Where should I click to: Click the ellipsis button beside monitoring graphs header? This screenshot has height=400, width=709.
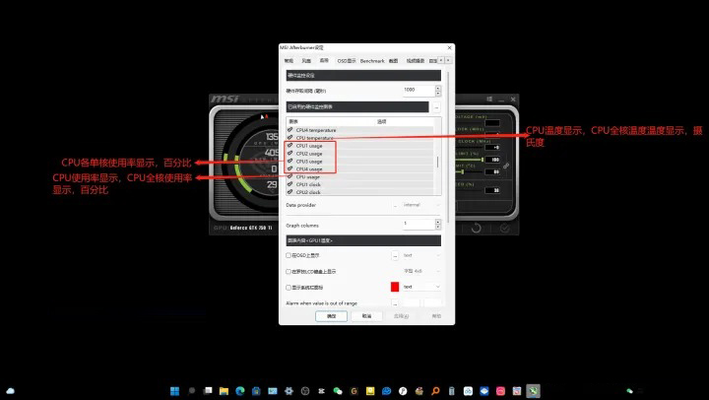(x=436, y=107)
